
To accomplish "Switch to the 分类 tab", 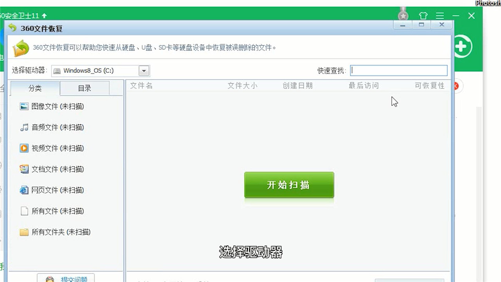I will 35,89.
